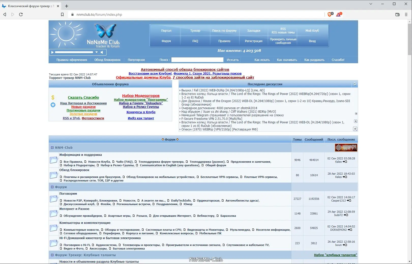The image size is (412, 264).
Task: Seek along the audio player progress bar
Action: 74,52
